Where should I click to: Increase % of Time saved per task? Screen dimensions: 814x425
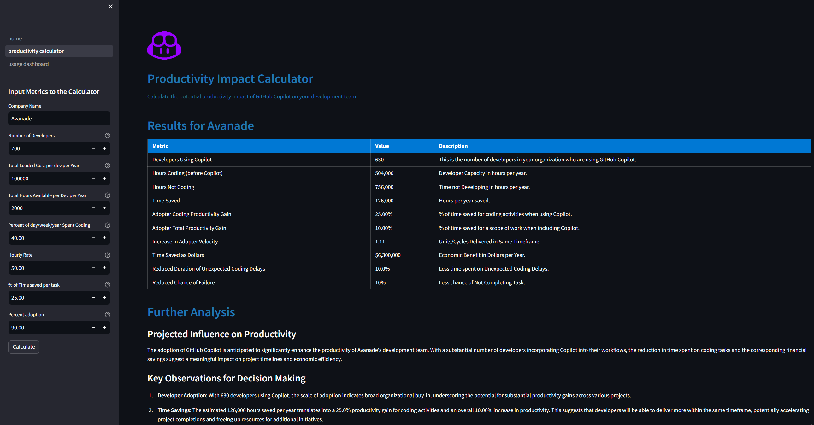105,298
